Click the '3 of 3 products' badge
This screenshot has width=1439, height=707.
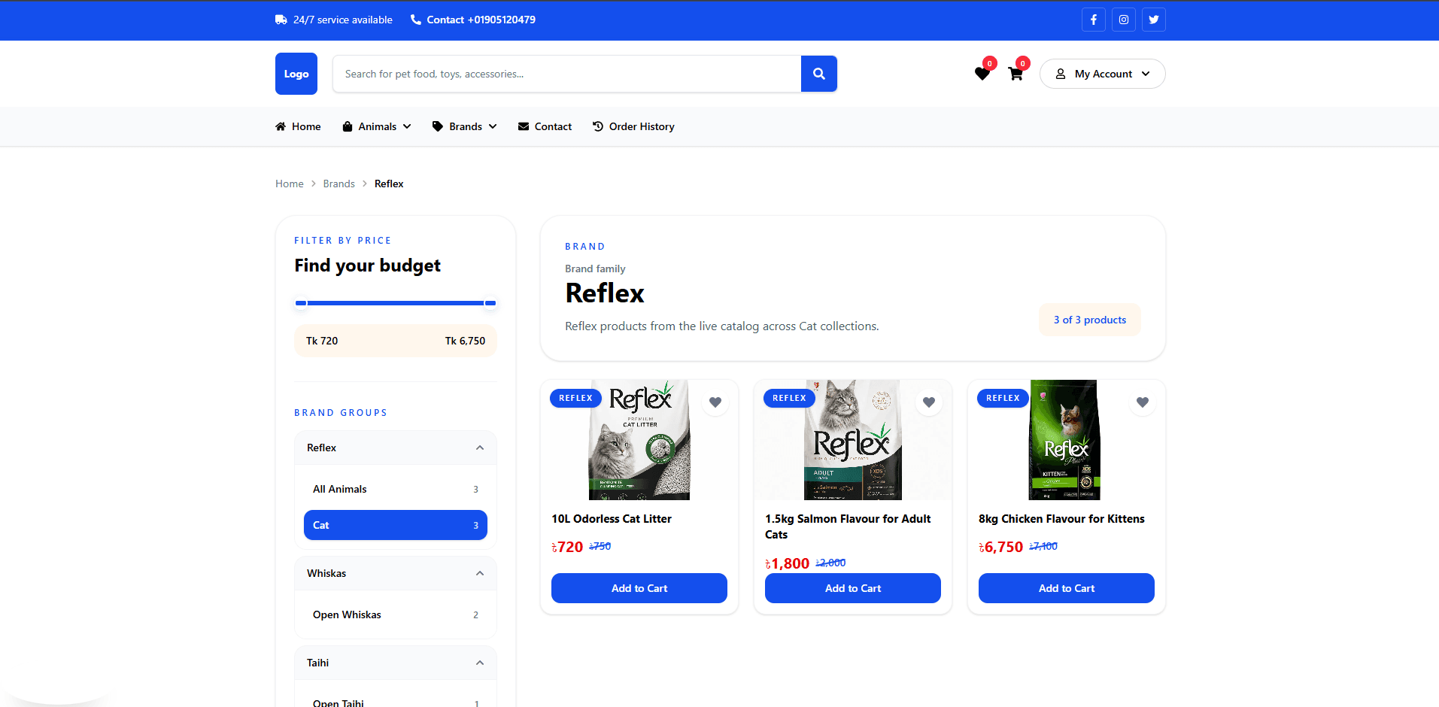click(1090, 320)
